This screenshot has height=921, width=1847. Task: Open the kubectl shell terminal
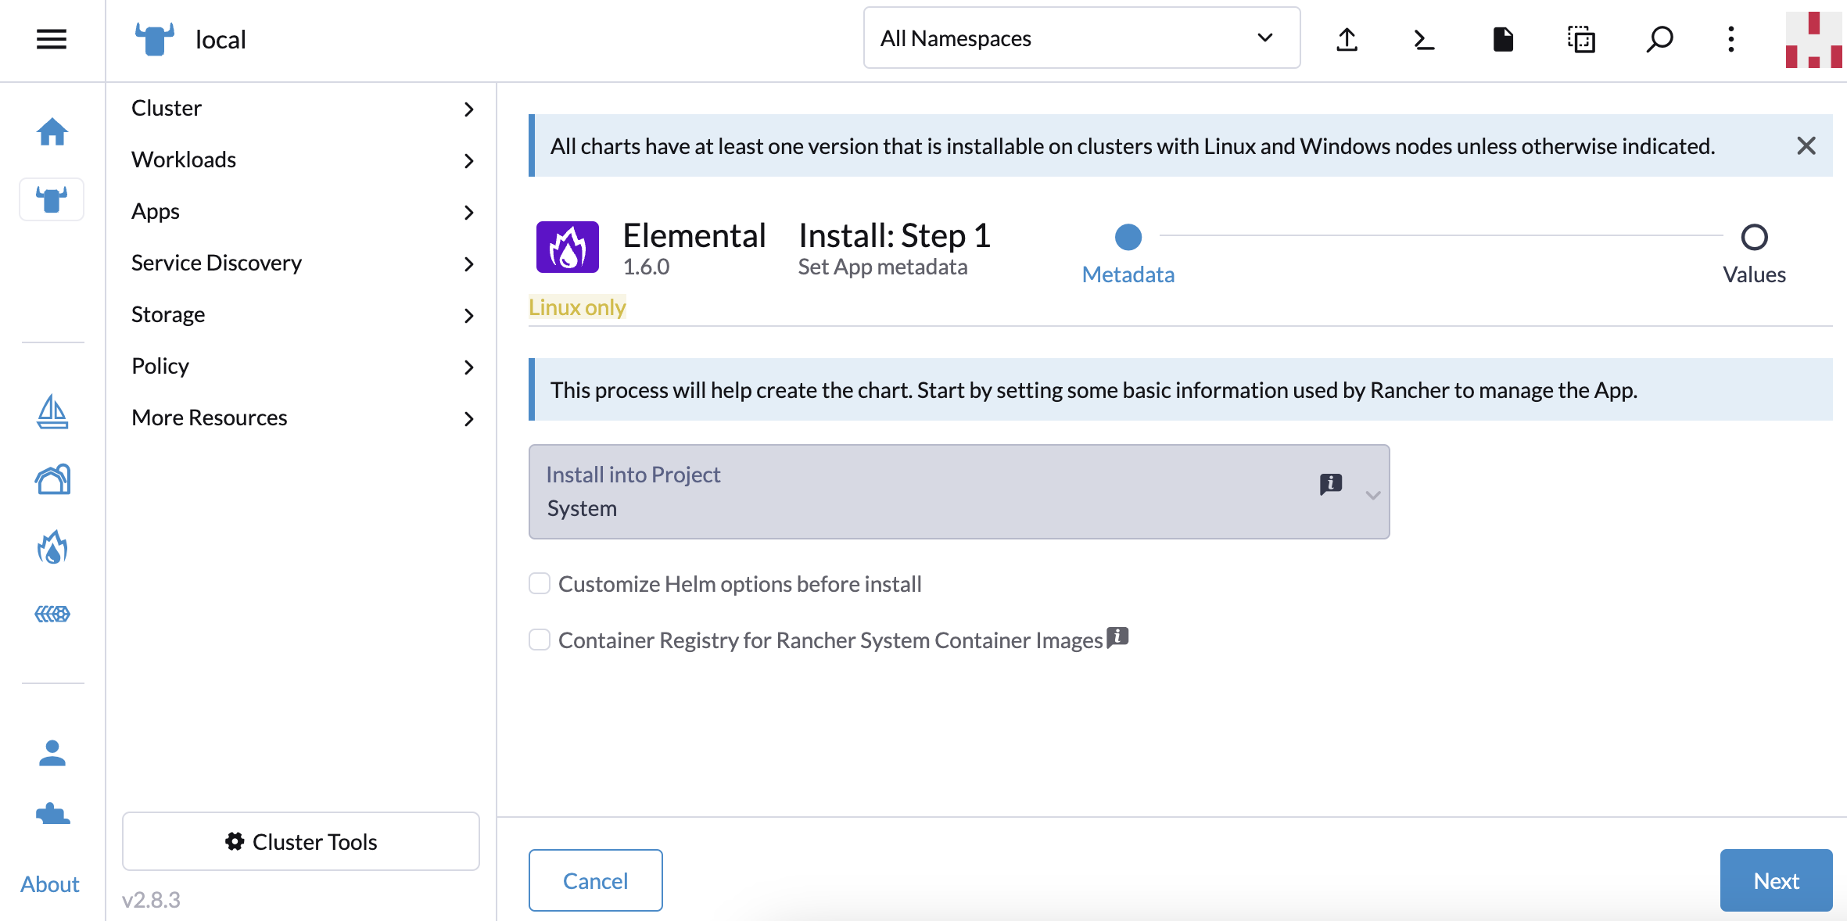[x=1424, y=39]
